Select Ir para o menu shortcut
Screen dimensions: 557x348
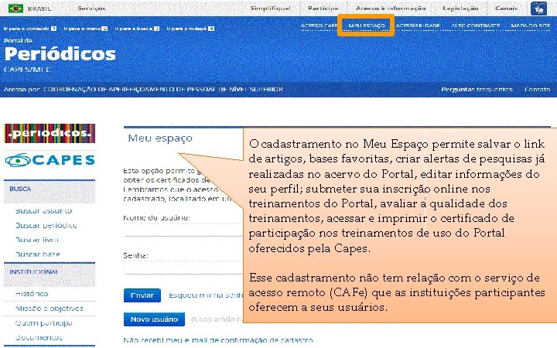pos(86,29)
